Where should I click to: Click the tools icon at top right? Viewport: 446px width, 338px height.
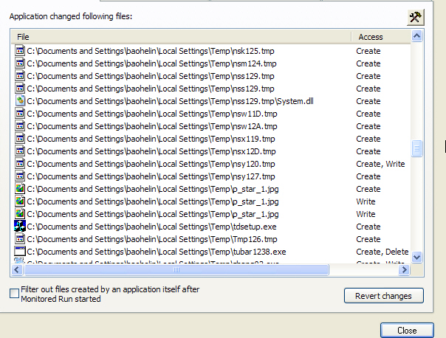[415, 18]
